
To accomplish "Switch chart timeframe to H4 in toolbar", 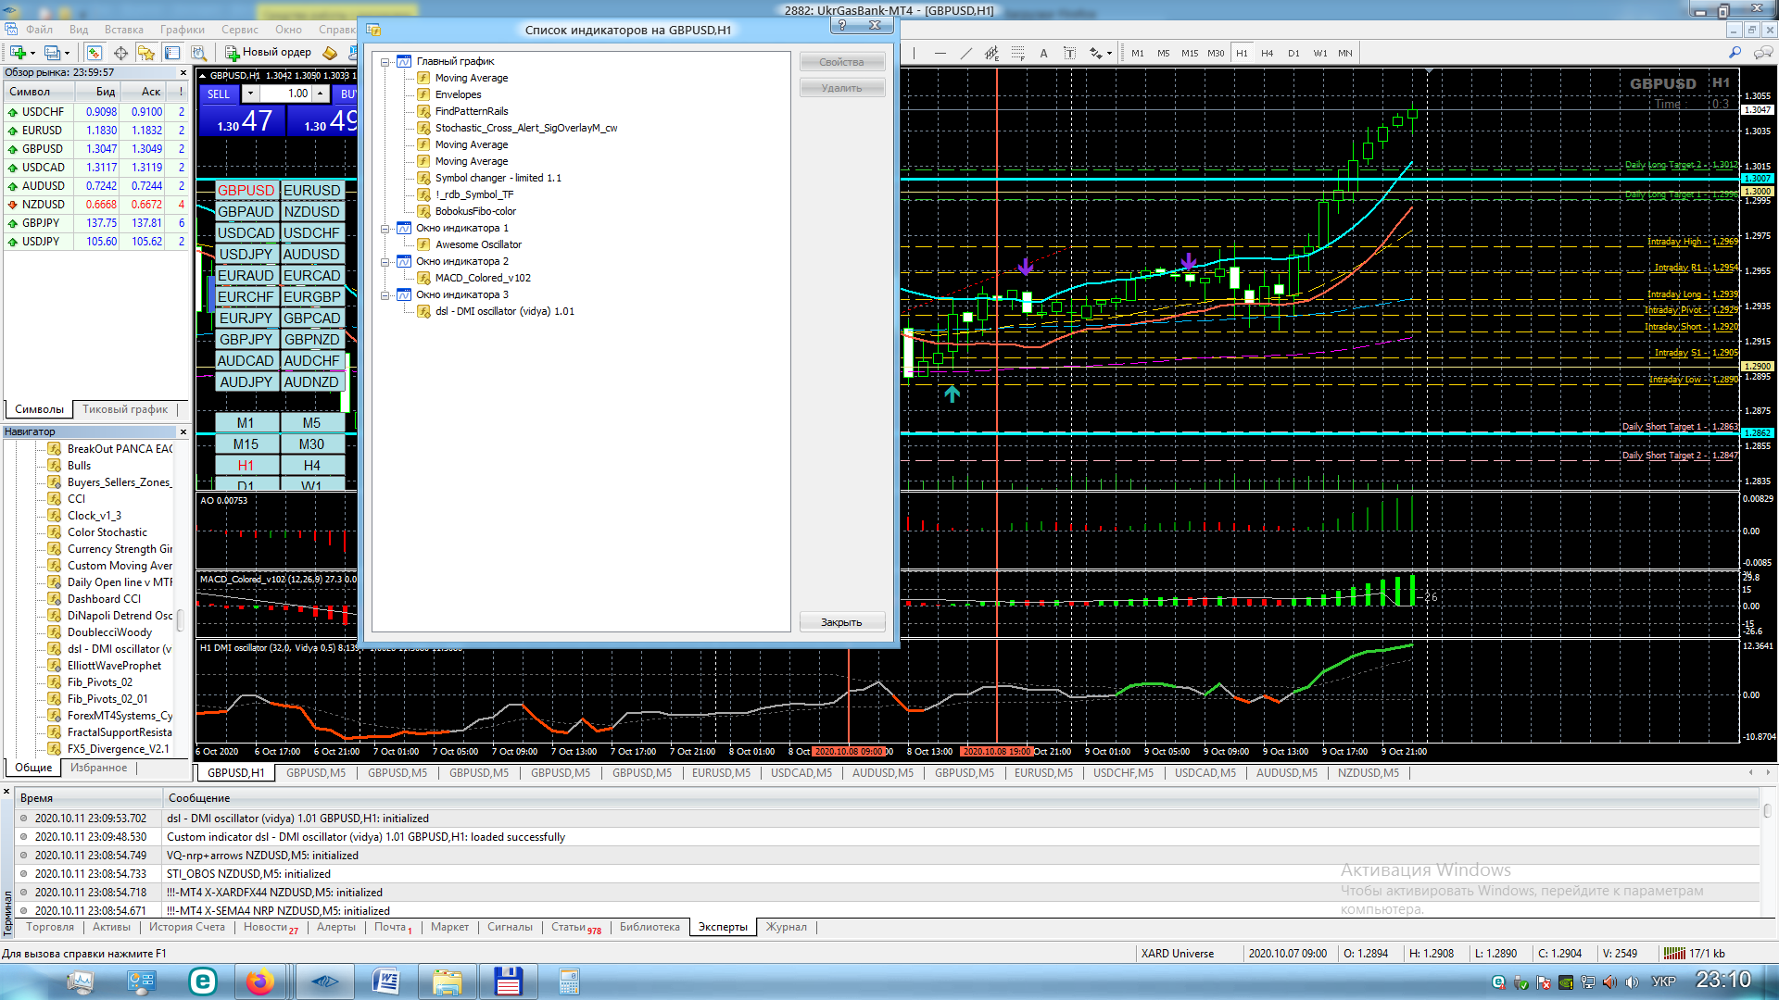I will tap(1267, 53).
